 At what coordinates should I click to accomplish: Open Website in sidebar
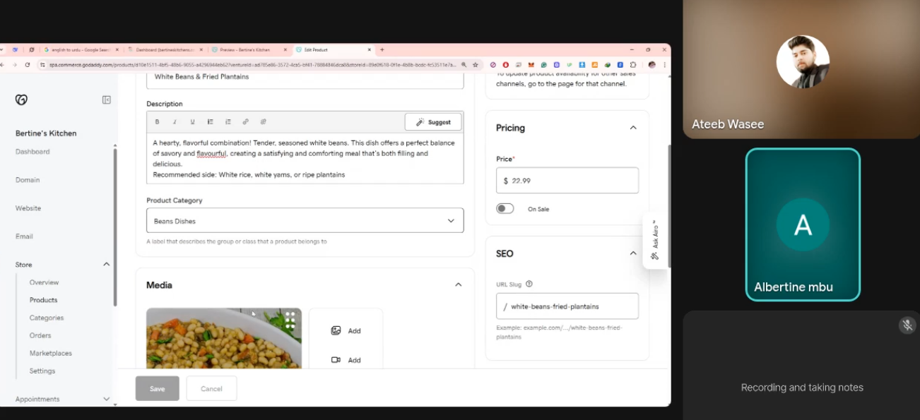(x=28, y=208)
